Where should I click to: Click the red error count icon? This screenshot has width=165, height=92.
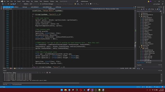[x=11, y=68]
